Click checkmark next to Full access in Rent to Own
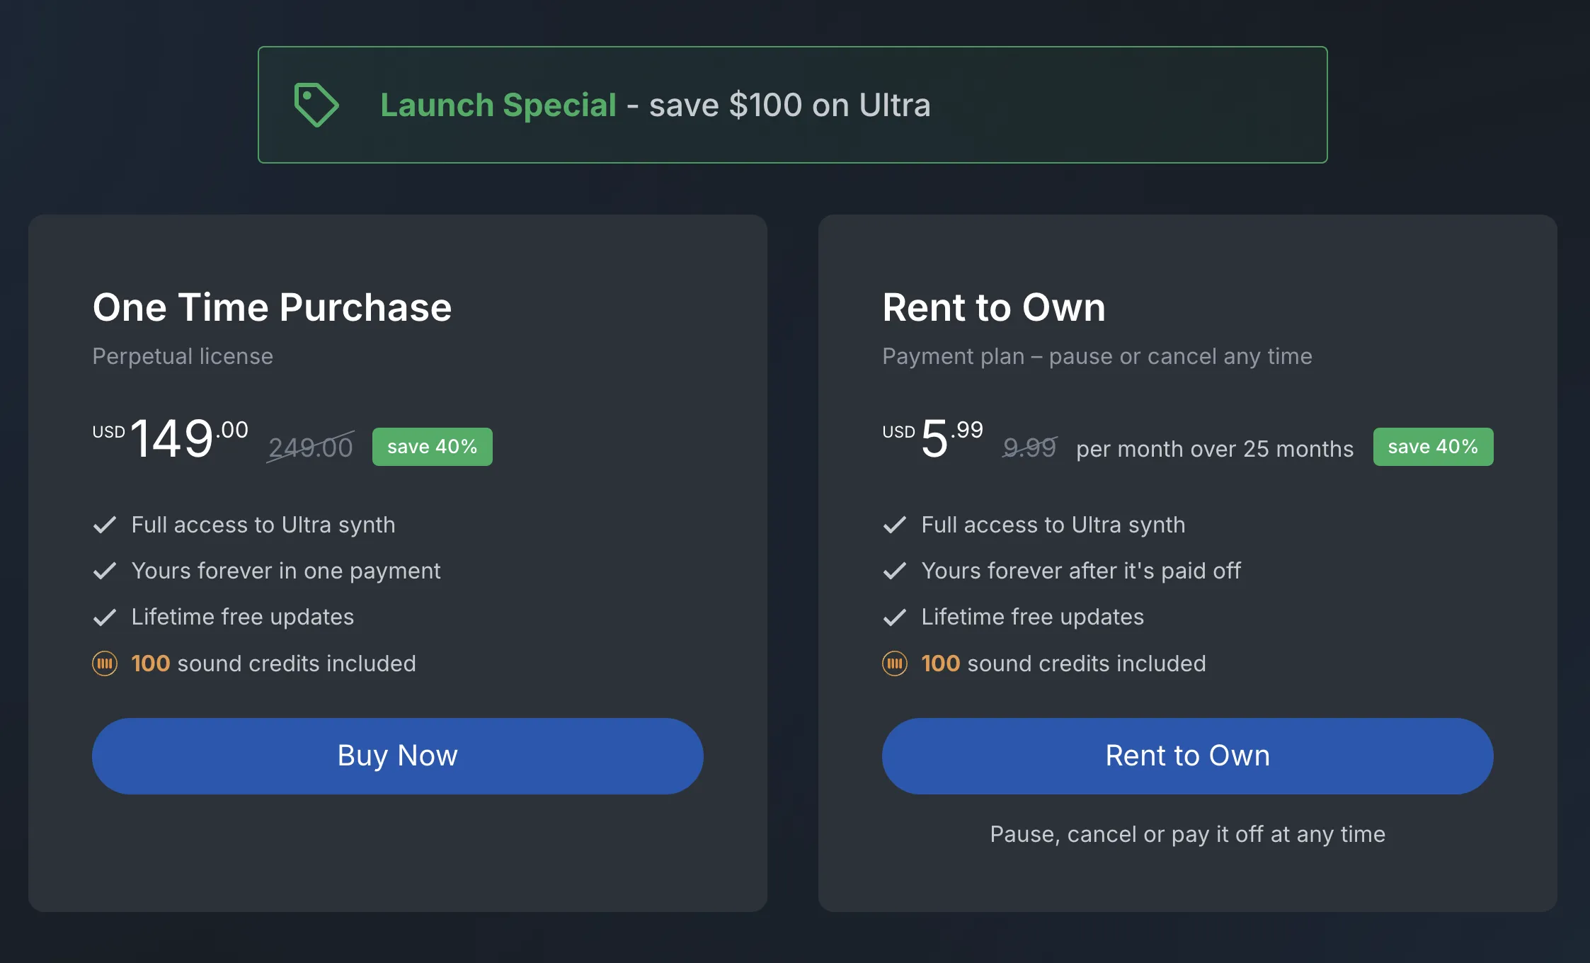1590x963 pixels. [x=895, y=525]
